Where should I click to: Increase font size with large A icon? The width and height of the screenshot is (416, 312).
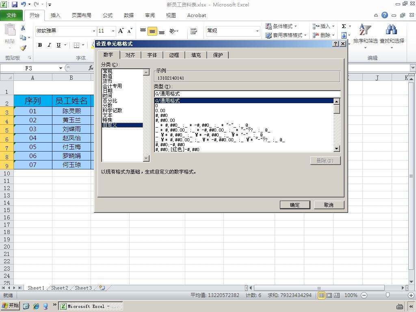pos(121,31)
